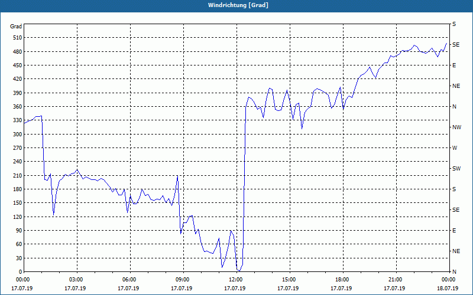Select the 480 y-axis tick label
This screenshot has width=473, height=295.
(x=18, y=52)
